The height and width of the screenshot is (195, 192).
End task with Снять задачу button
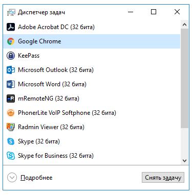tap(163, 178)
